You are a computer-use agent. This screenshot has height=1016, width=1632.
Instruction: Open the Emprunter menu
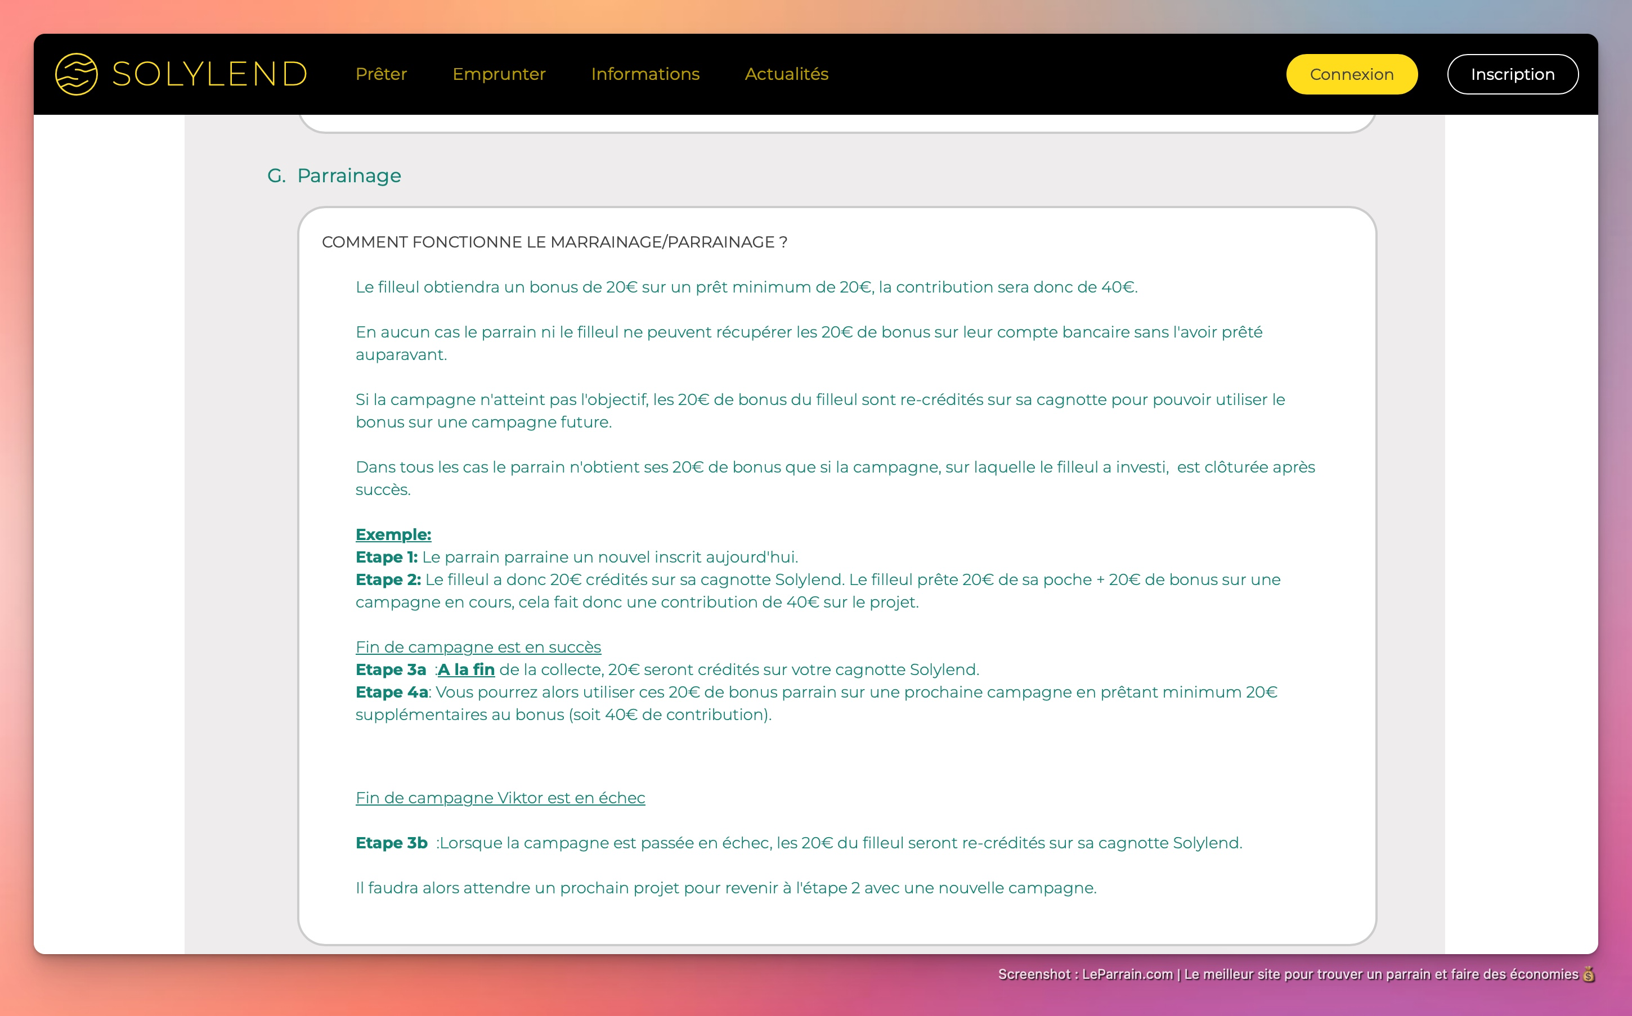click(499, 74)
